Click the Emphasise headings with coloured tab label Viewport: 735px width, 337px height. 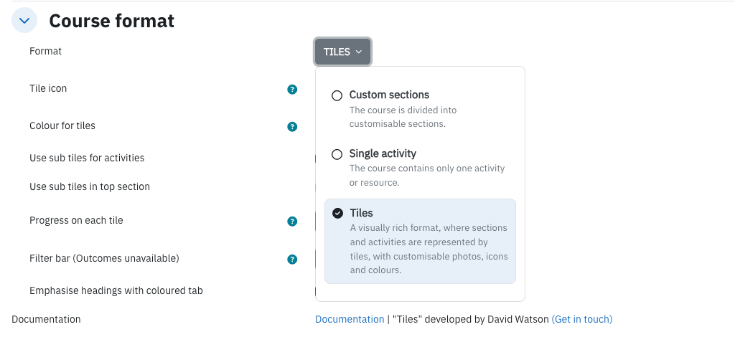116,290
